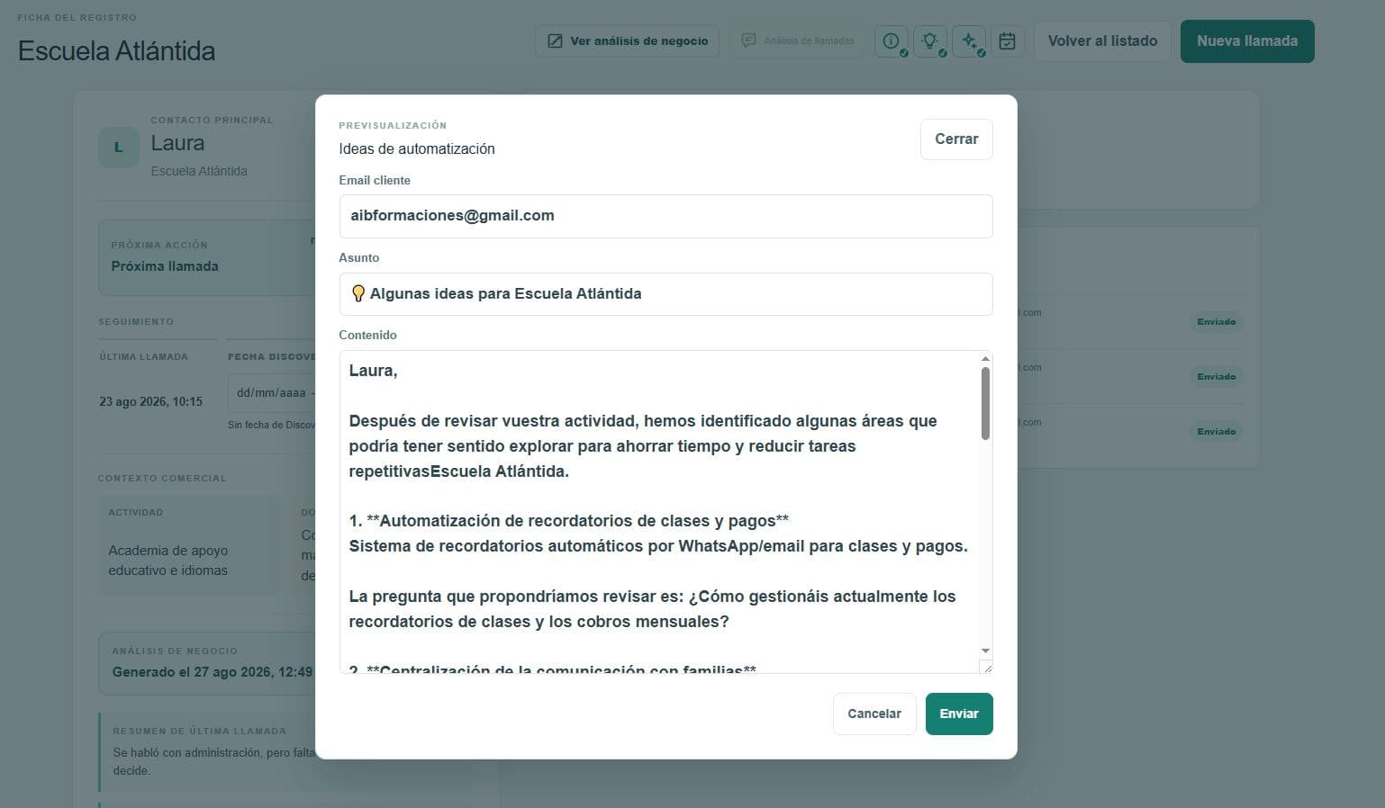Click the Contenido scrollbar down arrow
This screenshot has height=808, width=1385.
[x=985, y=651]
